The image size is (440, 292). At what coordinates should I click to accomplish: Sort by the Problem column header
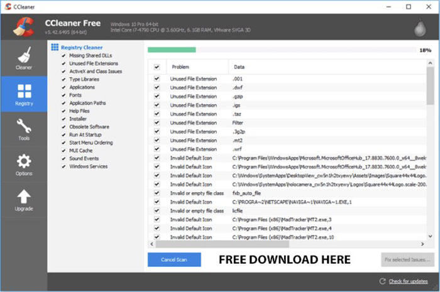click(197, 67)
